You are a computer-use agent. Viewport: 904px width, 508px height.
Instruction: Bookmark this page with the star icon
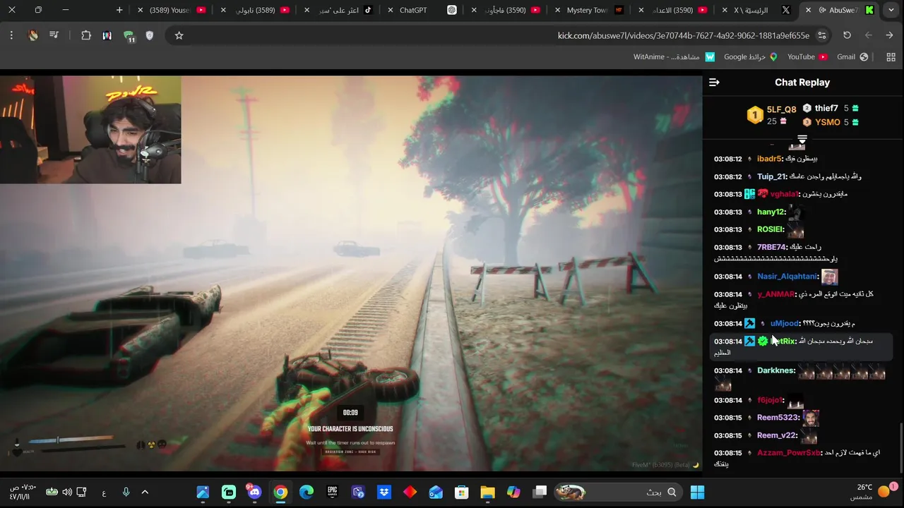(179, 35)
